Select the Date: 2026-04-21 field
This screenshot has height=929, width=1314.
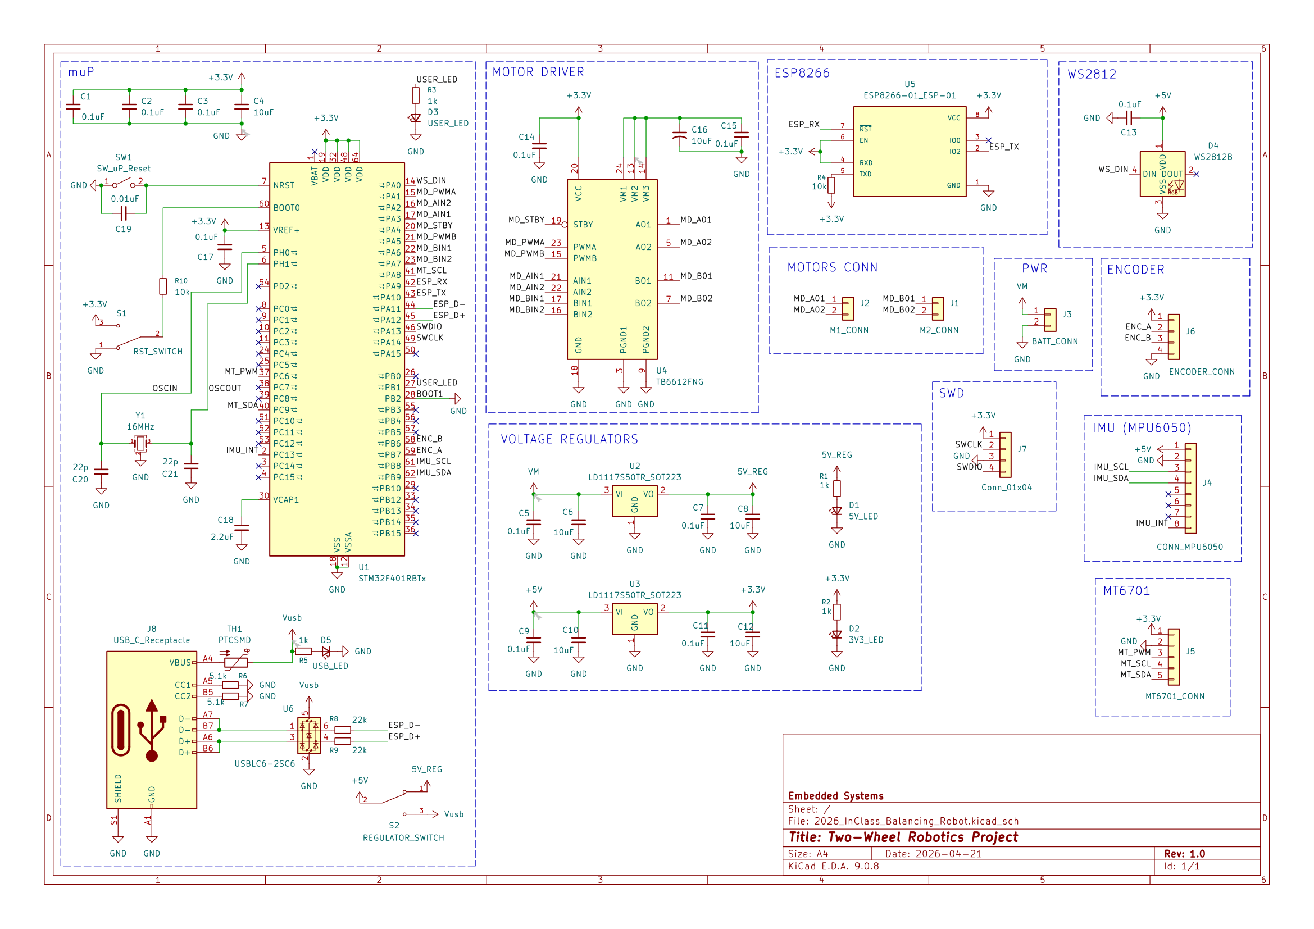pos(933,854)
